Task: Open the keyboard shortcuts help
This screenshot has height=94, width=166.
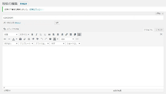Action: [50, 39]
